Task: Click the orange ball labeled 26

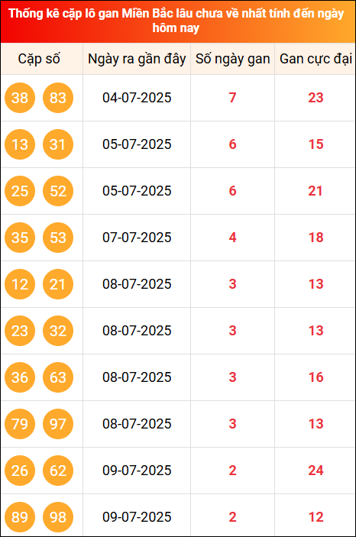Action: tap(20, 471)
